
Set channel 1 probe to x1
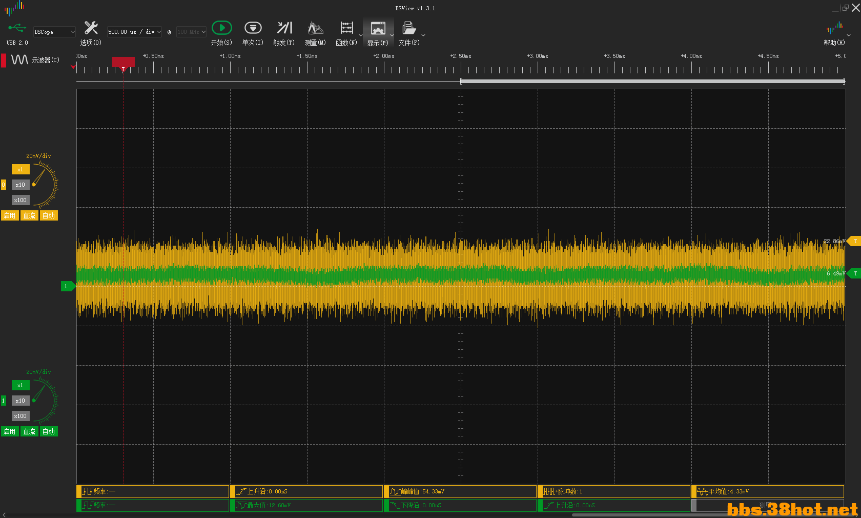tap(20, 385)
